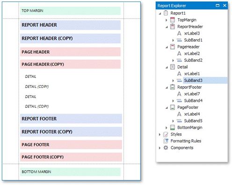Collapse the ReportHeader node
The width and height of the screenshot is (232, 185).
point(167,27)
